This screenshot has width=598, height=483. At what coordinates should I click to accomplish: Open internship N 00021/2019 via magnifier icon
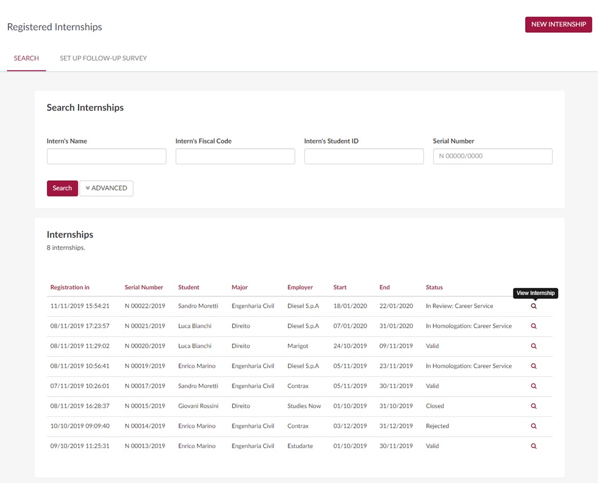[x=534, y=326]
